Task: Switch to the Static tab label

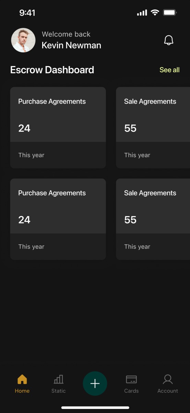Action: click(59, 391)
